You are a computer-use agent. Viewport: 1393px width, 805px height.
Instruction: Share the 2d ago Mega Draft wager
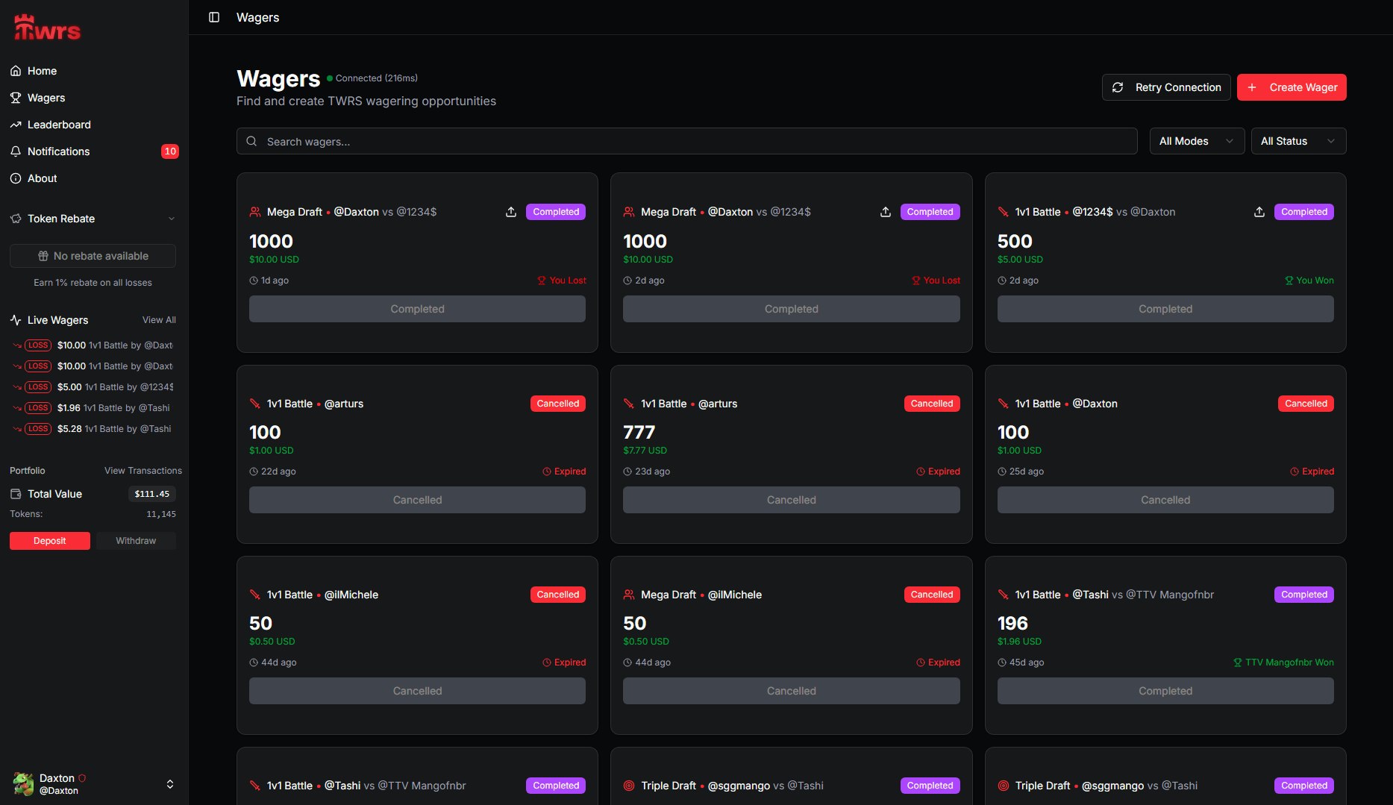click(x=886, y=212)
